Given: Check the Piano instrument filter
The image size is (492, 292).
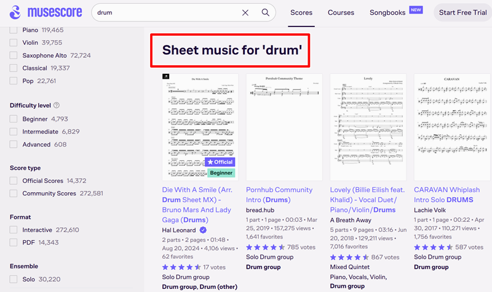Looking at the screenshot, I should [13, 30].
